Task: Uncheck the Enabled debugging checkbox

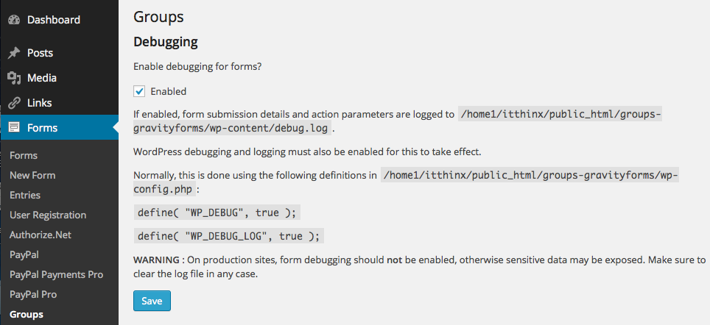Action: click(x=139, y=91)
